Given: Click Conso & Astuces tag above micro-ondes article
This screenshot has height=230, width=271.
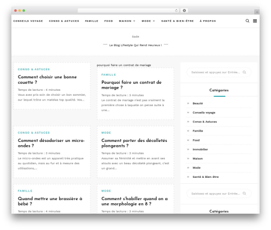Looking at the screenshot, I should point(34,133).
